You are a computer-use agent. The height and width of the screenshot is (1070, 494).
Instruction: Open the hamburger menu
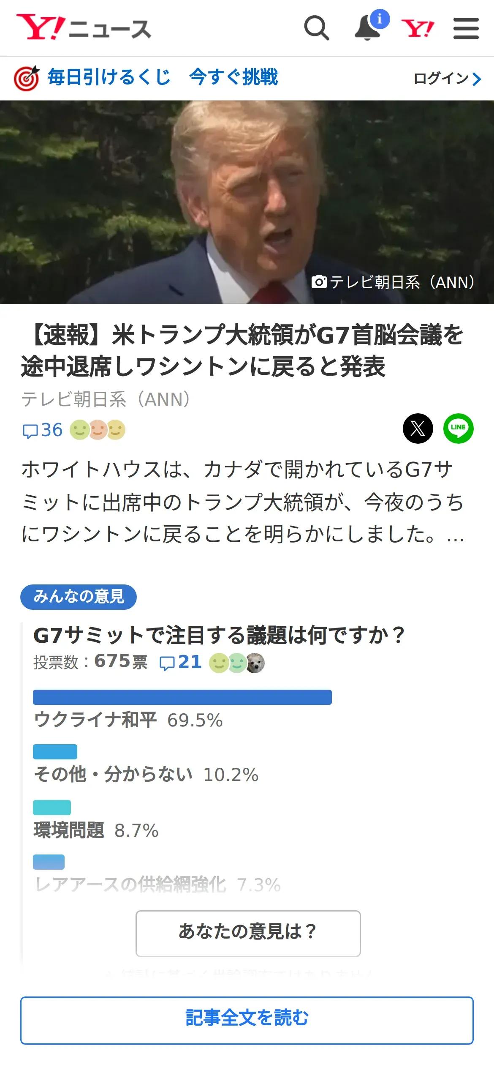(466, 28)
